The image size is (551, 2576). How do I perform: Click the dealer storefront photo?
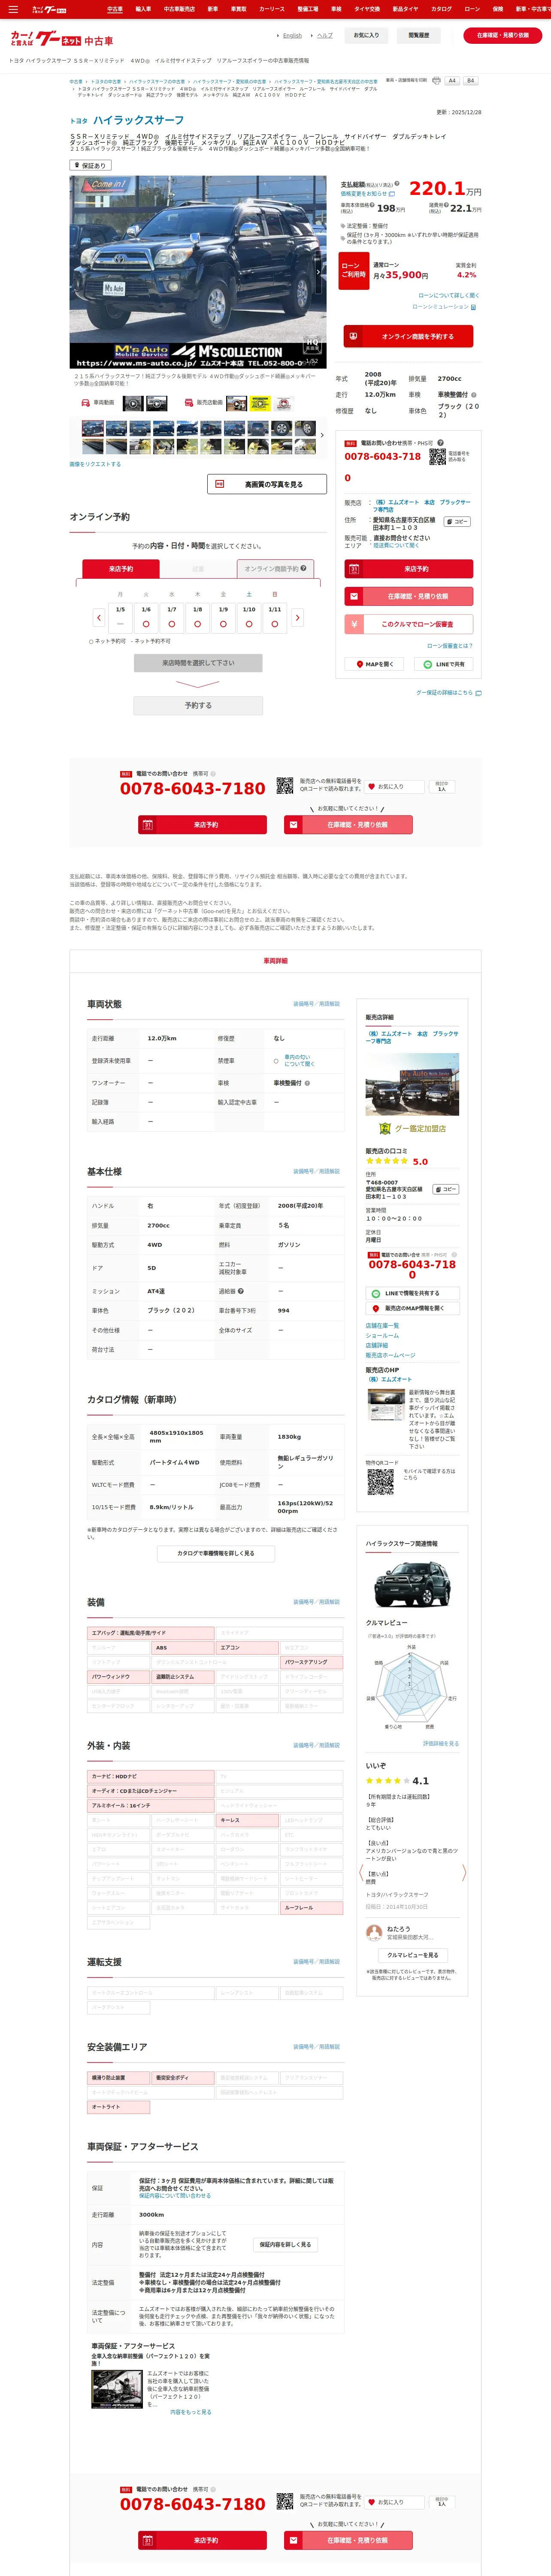(x=412, y=1083)
